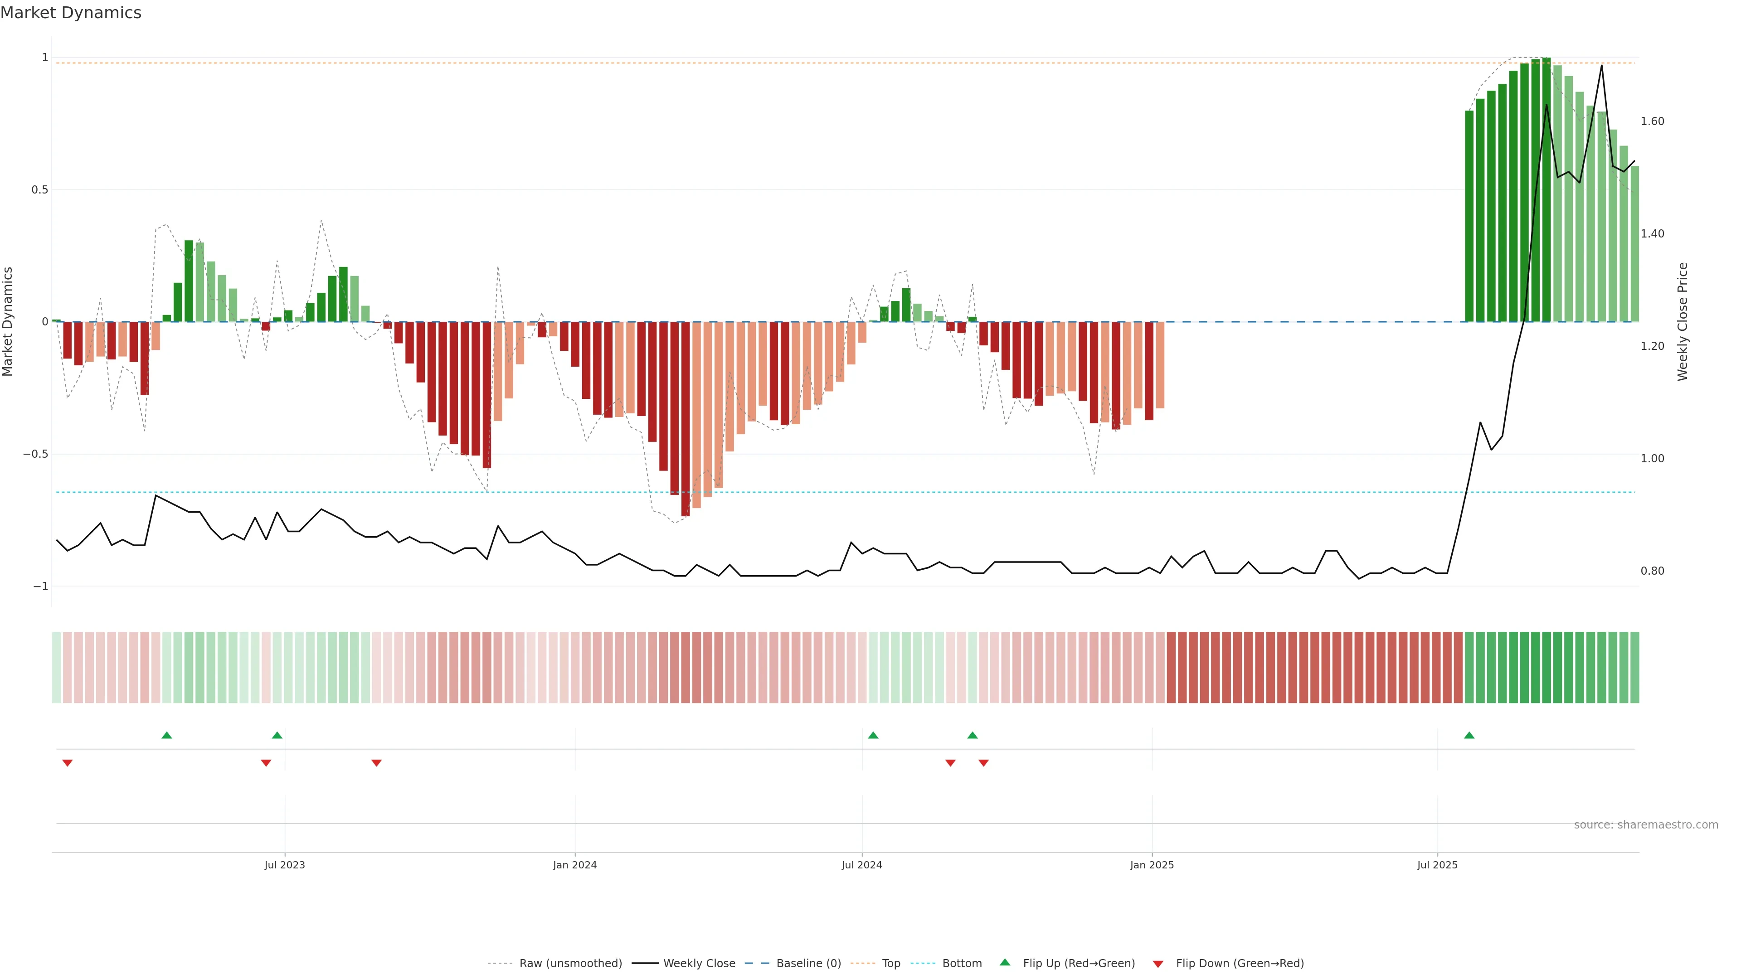Click the green flip-up marker just after Jul 2024
Viewport: 1741px width, 979px height.
872,735
